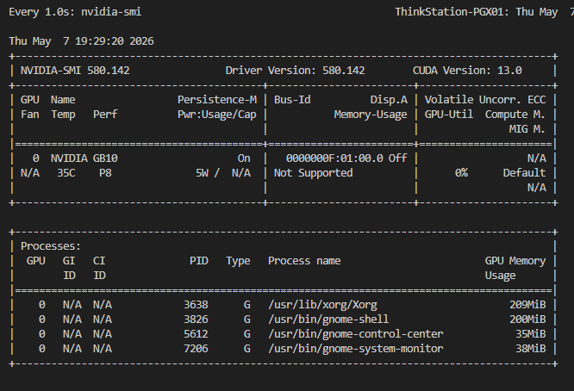This screenshot has width=574, height=391.
Task: Click the 209MiB memory value
Action: (x=527, y=304)
